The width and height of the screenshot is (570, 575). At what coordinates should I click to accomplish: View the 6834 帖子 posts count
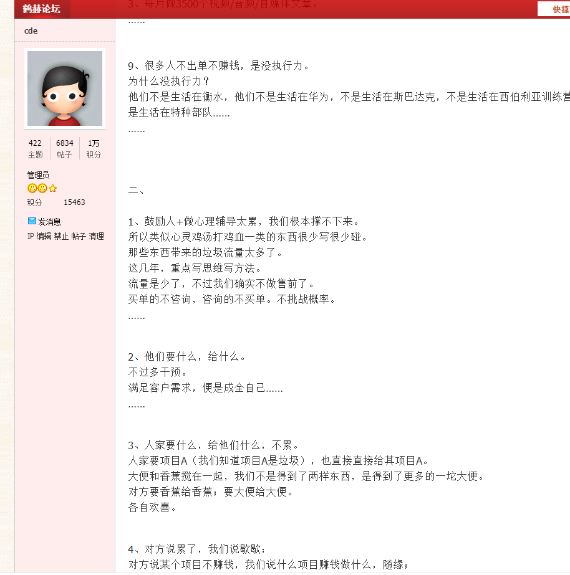pos(65,149)
